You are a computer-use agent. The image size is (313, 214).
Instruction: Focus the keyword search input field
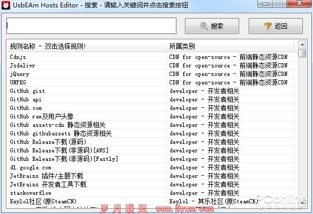coord(91,25)
